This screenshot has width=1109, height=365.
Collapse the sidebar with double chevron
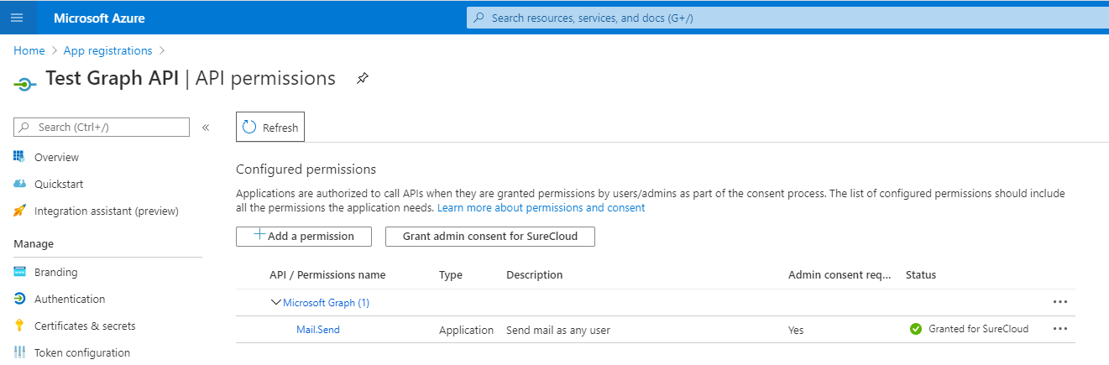click(x=206, y=128)
